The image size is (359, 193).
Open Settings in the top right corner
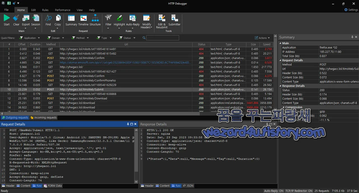(x=351, y=10)
